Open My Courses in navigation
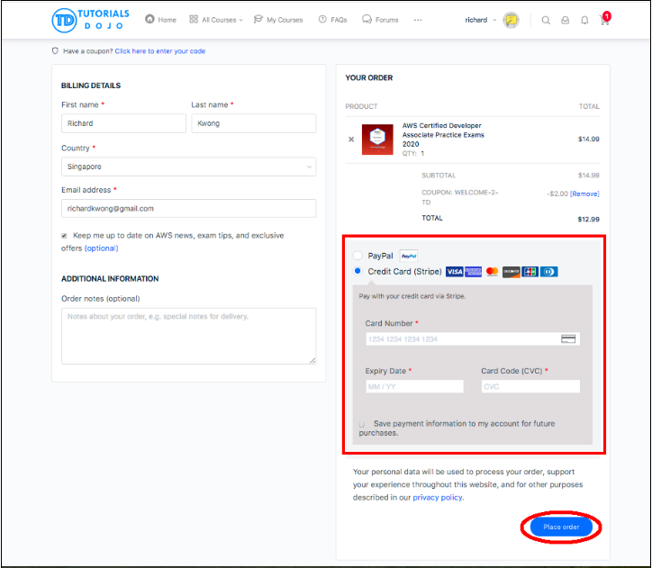 click(278, 20)
